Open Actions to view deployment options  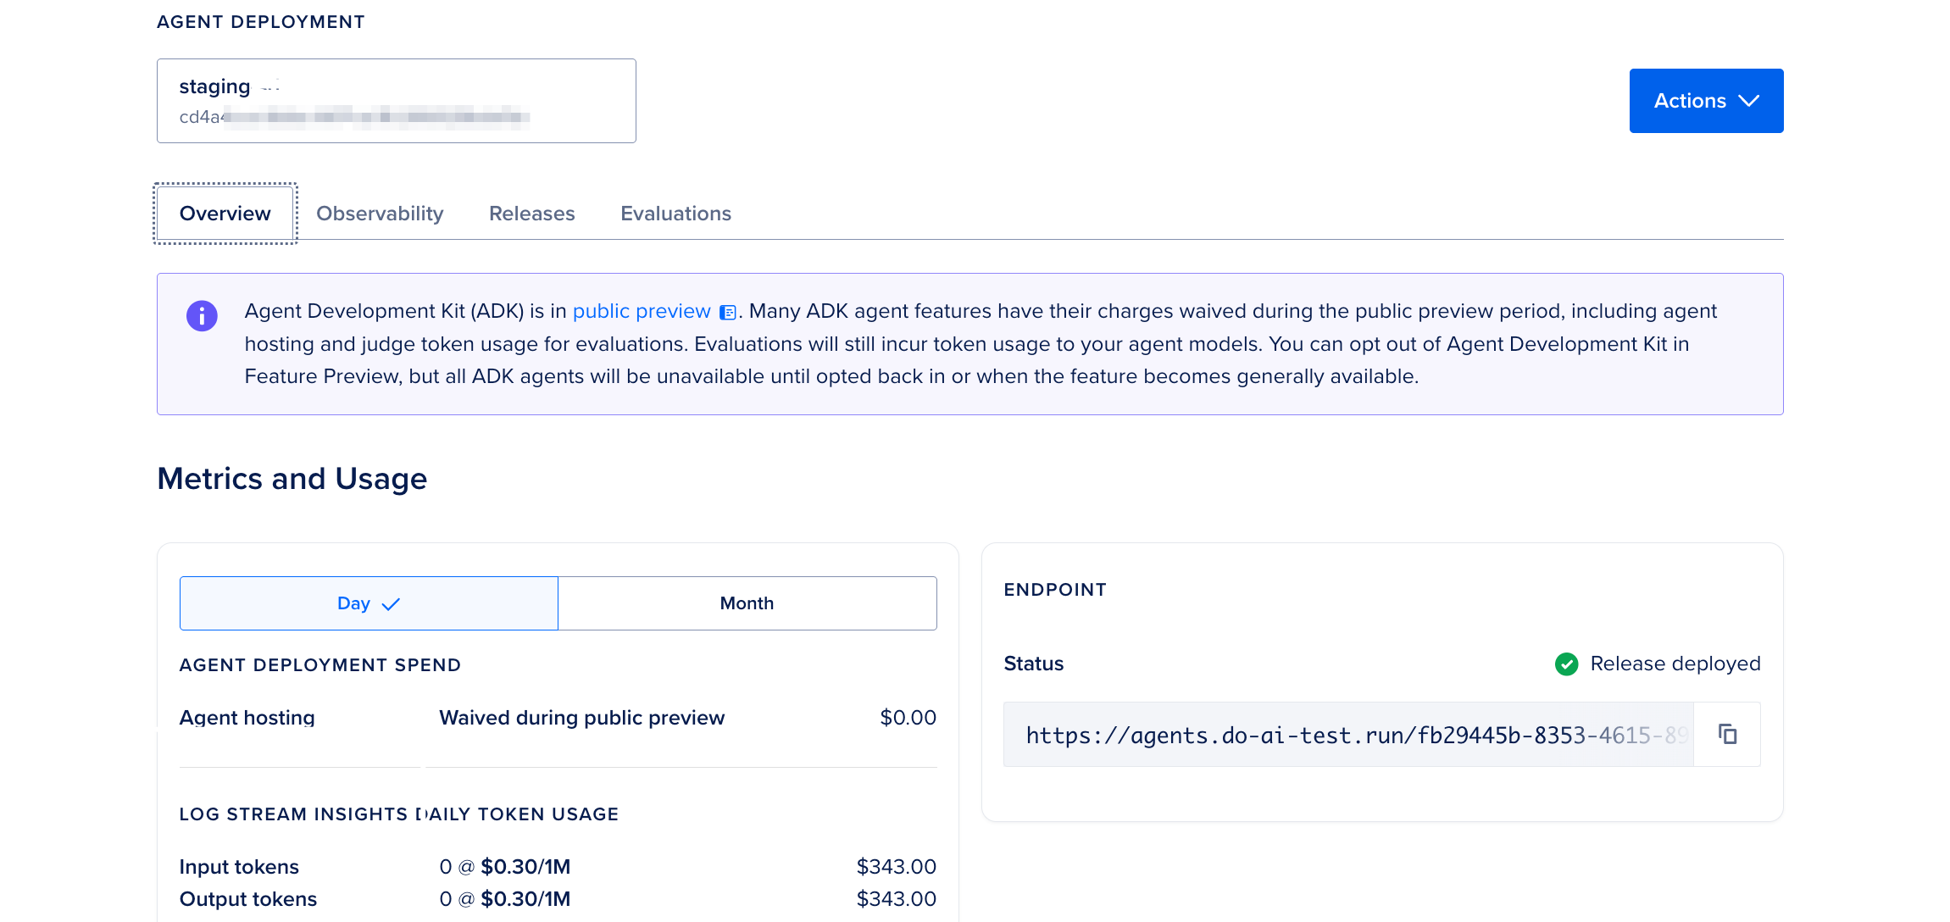tap(1706, 101)
